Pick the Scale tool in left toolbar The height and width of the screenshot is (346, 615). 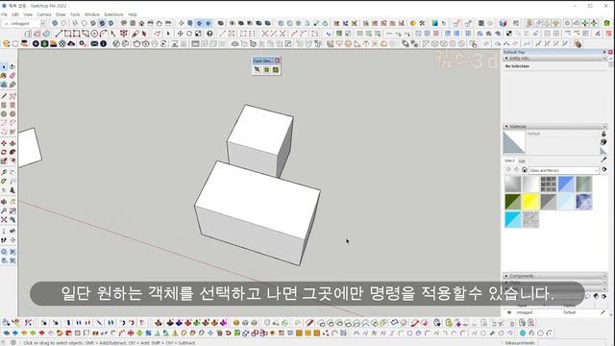point(4,161)
